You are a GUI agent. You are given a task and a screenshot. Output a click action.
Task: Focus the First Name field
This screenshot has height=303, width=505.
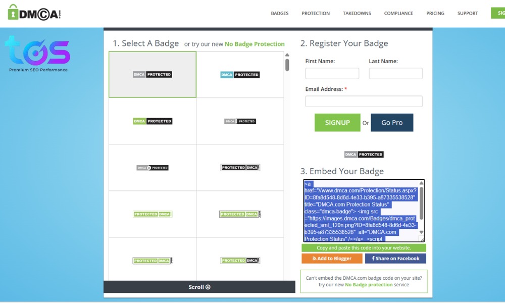pos(332,74)
